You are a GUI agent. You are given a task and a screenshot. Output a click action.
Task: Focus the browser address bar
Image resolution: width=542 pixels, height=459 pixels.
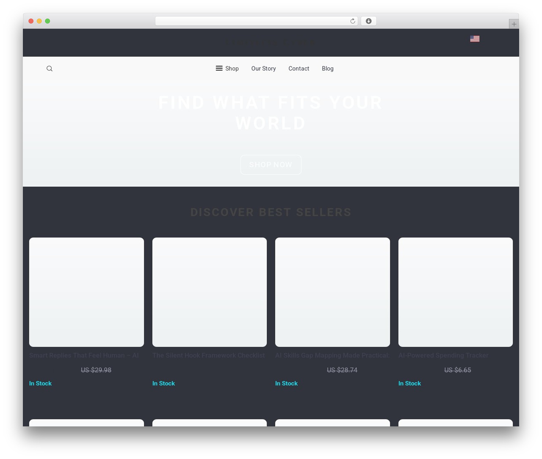tap(256, 21)
